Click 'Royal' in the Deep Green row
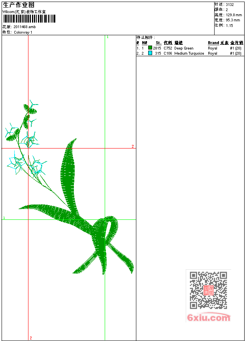 [213, 48]
